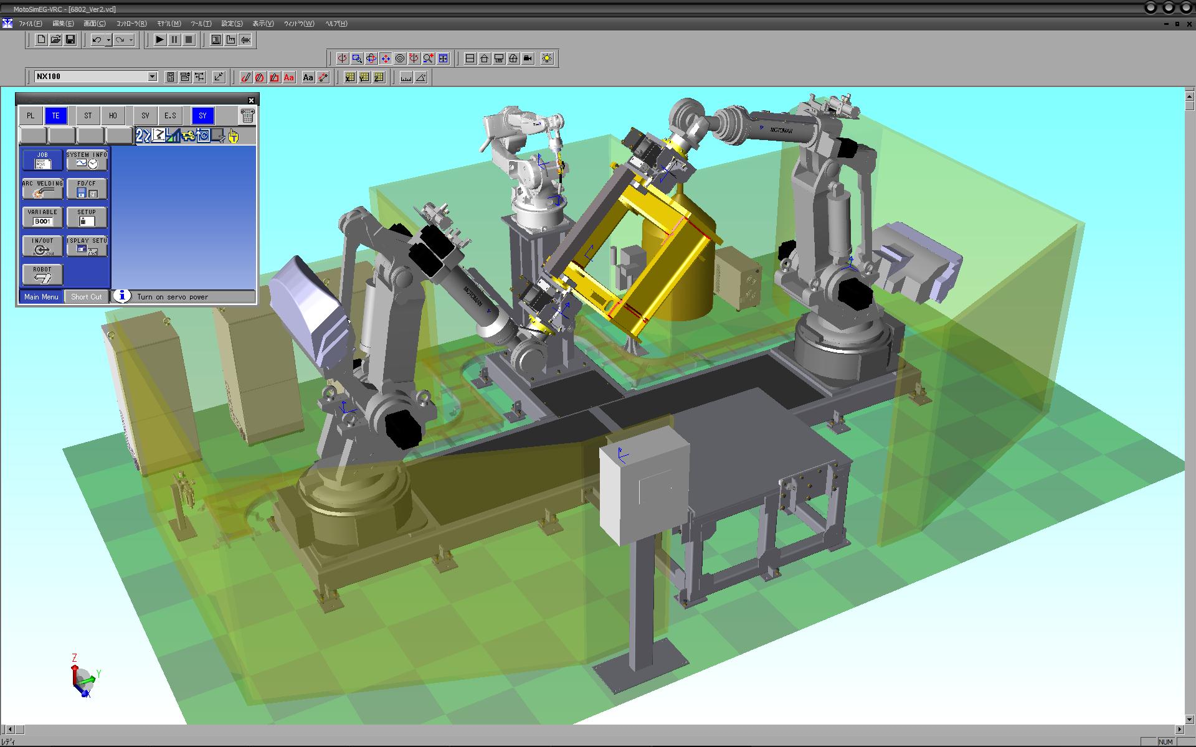This screenshot has height=747, width=1196.
Task: Open the IN/OUT menu on pendant
Action: pyautogui.click(x=42, y=247)
